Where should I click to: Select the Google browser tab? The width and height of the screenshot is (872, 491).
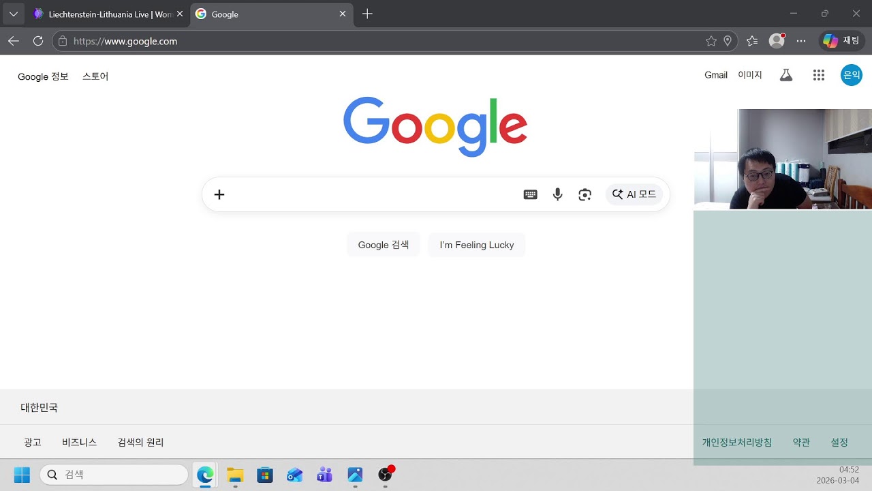[x=272, y=14]
